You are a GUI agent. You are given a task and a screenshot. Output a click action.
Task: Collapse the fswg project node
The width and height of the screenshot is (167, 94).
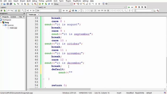(1, 22)
